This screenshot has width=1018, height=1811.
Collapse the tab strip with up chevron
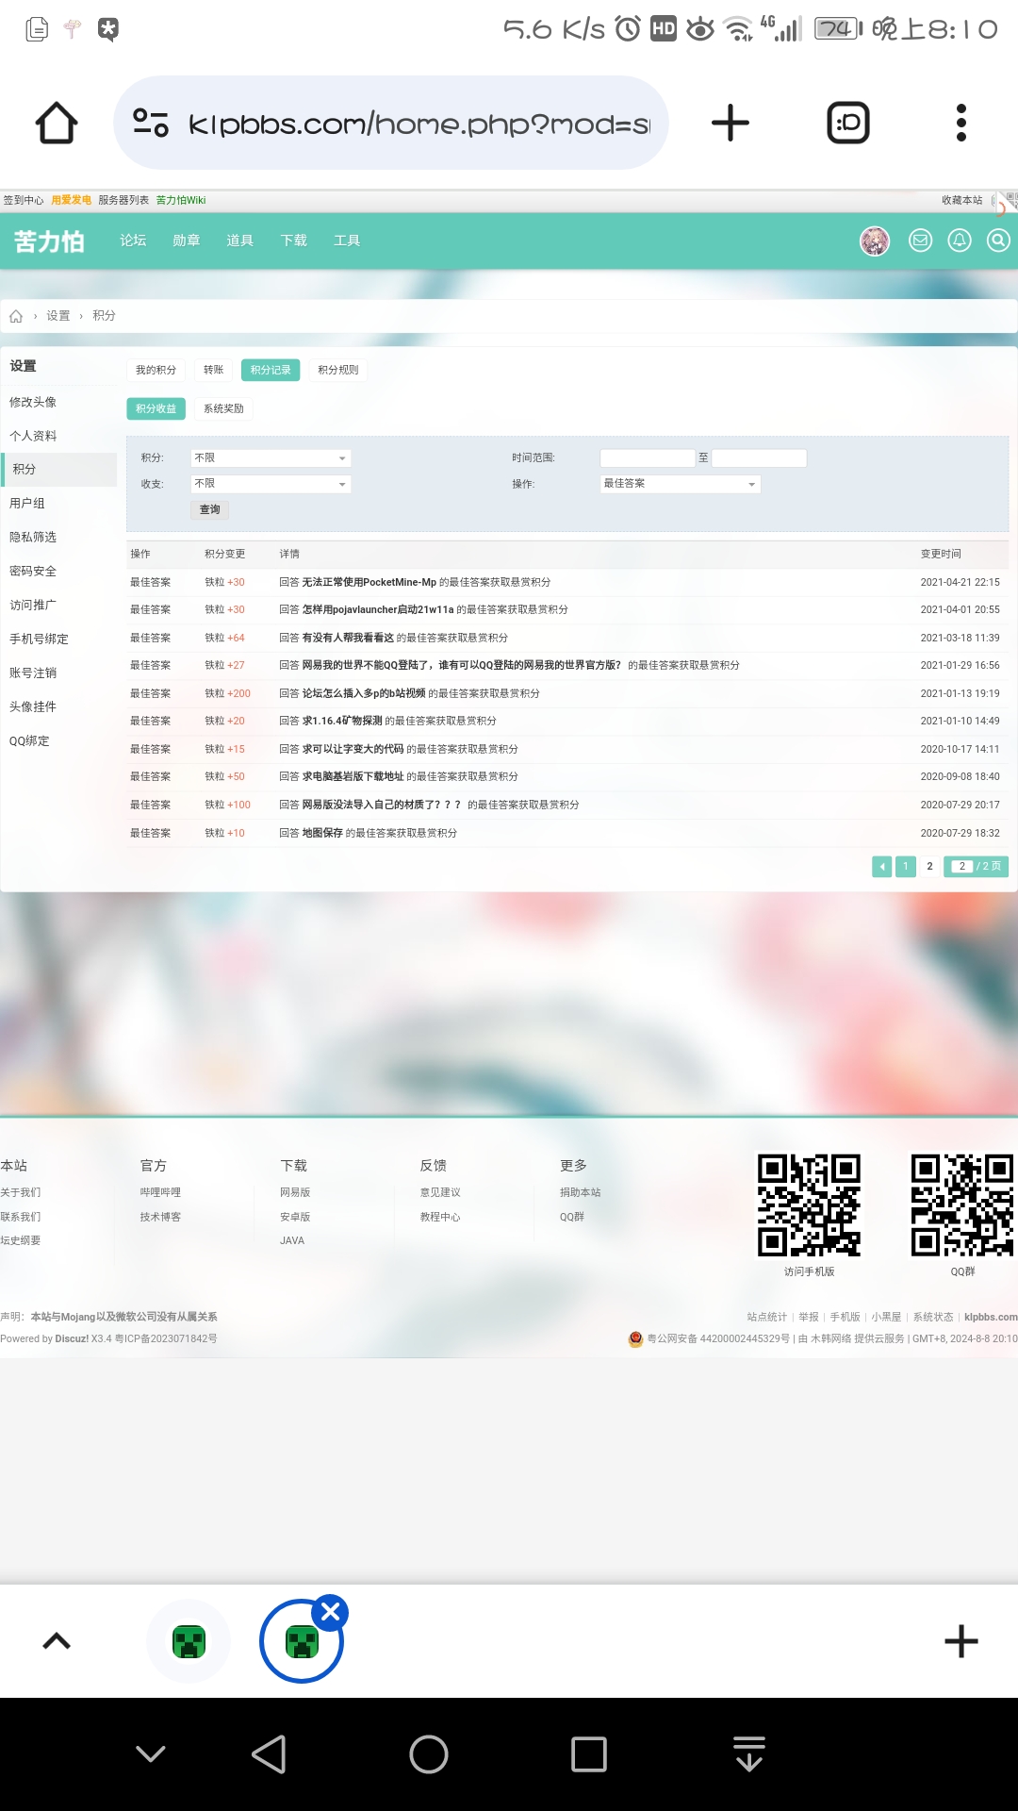coord(57,1641)
